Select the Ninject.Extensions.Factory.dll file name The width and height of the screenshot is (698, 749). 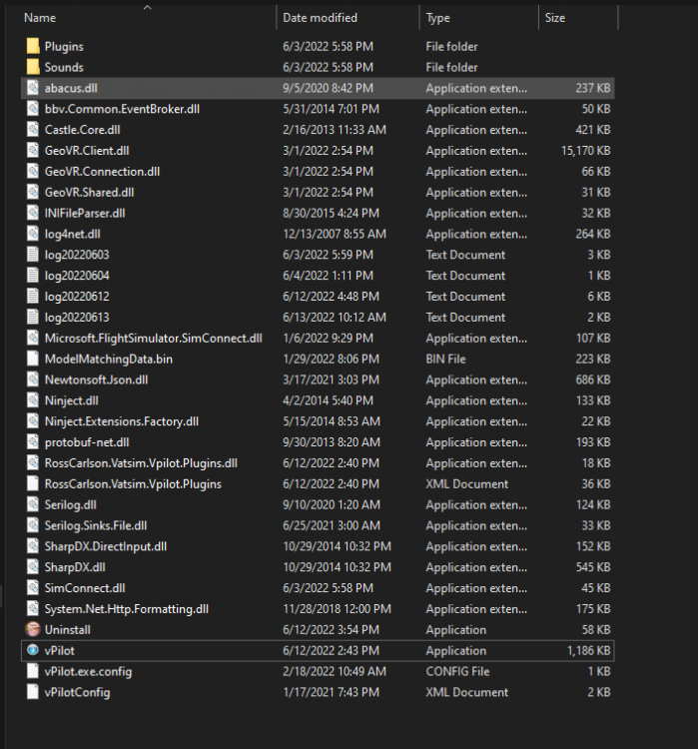point(122,421)
